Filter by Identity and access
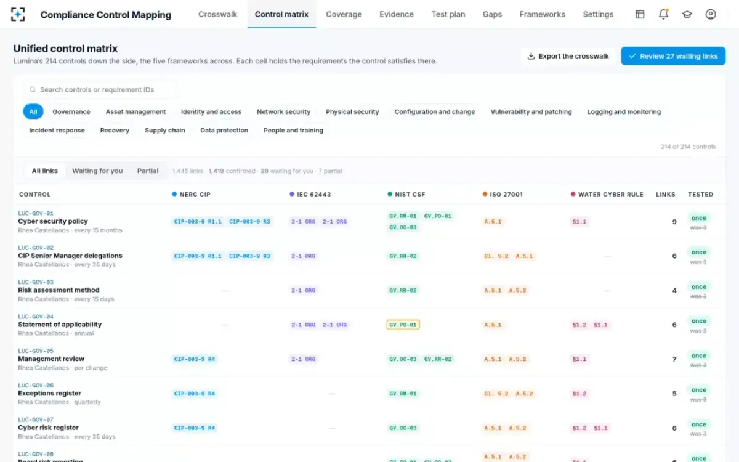Viewport: 739px width, 462px height. pyautogui.click(x=211, y=112)
